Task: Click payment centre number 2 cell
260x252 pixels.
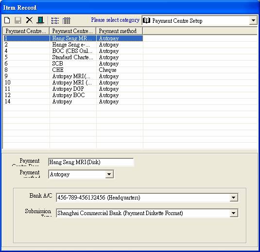Action: click(27, 45)
